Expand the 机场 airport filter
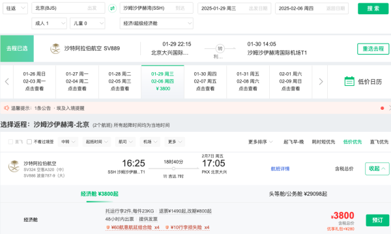Image resolution: width=391 pixels, height=234 pixels. click(x=150, y=142)
